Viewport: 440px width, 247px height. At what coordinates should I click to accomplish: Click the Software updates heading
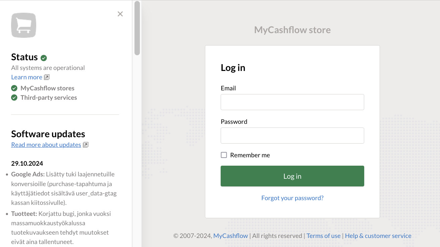pyautogui.click(x=48, y=134)
